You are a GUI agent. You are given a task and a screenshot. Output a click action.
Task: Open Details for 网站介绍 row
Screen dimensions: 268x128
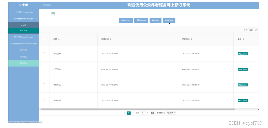pos(243,101)
